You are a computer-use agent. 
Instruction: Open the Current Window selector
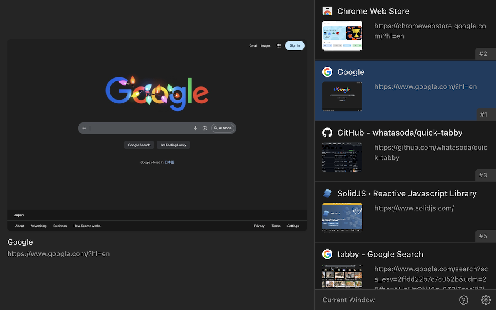pyautogui.click(x=348, y=300)
